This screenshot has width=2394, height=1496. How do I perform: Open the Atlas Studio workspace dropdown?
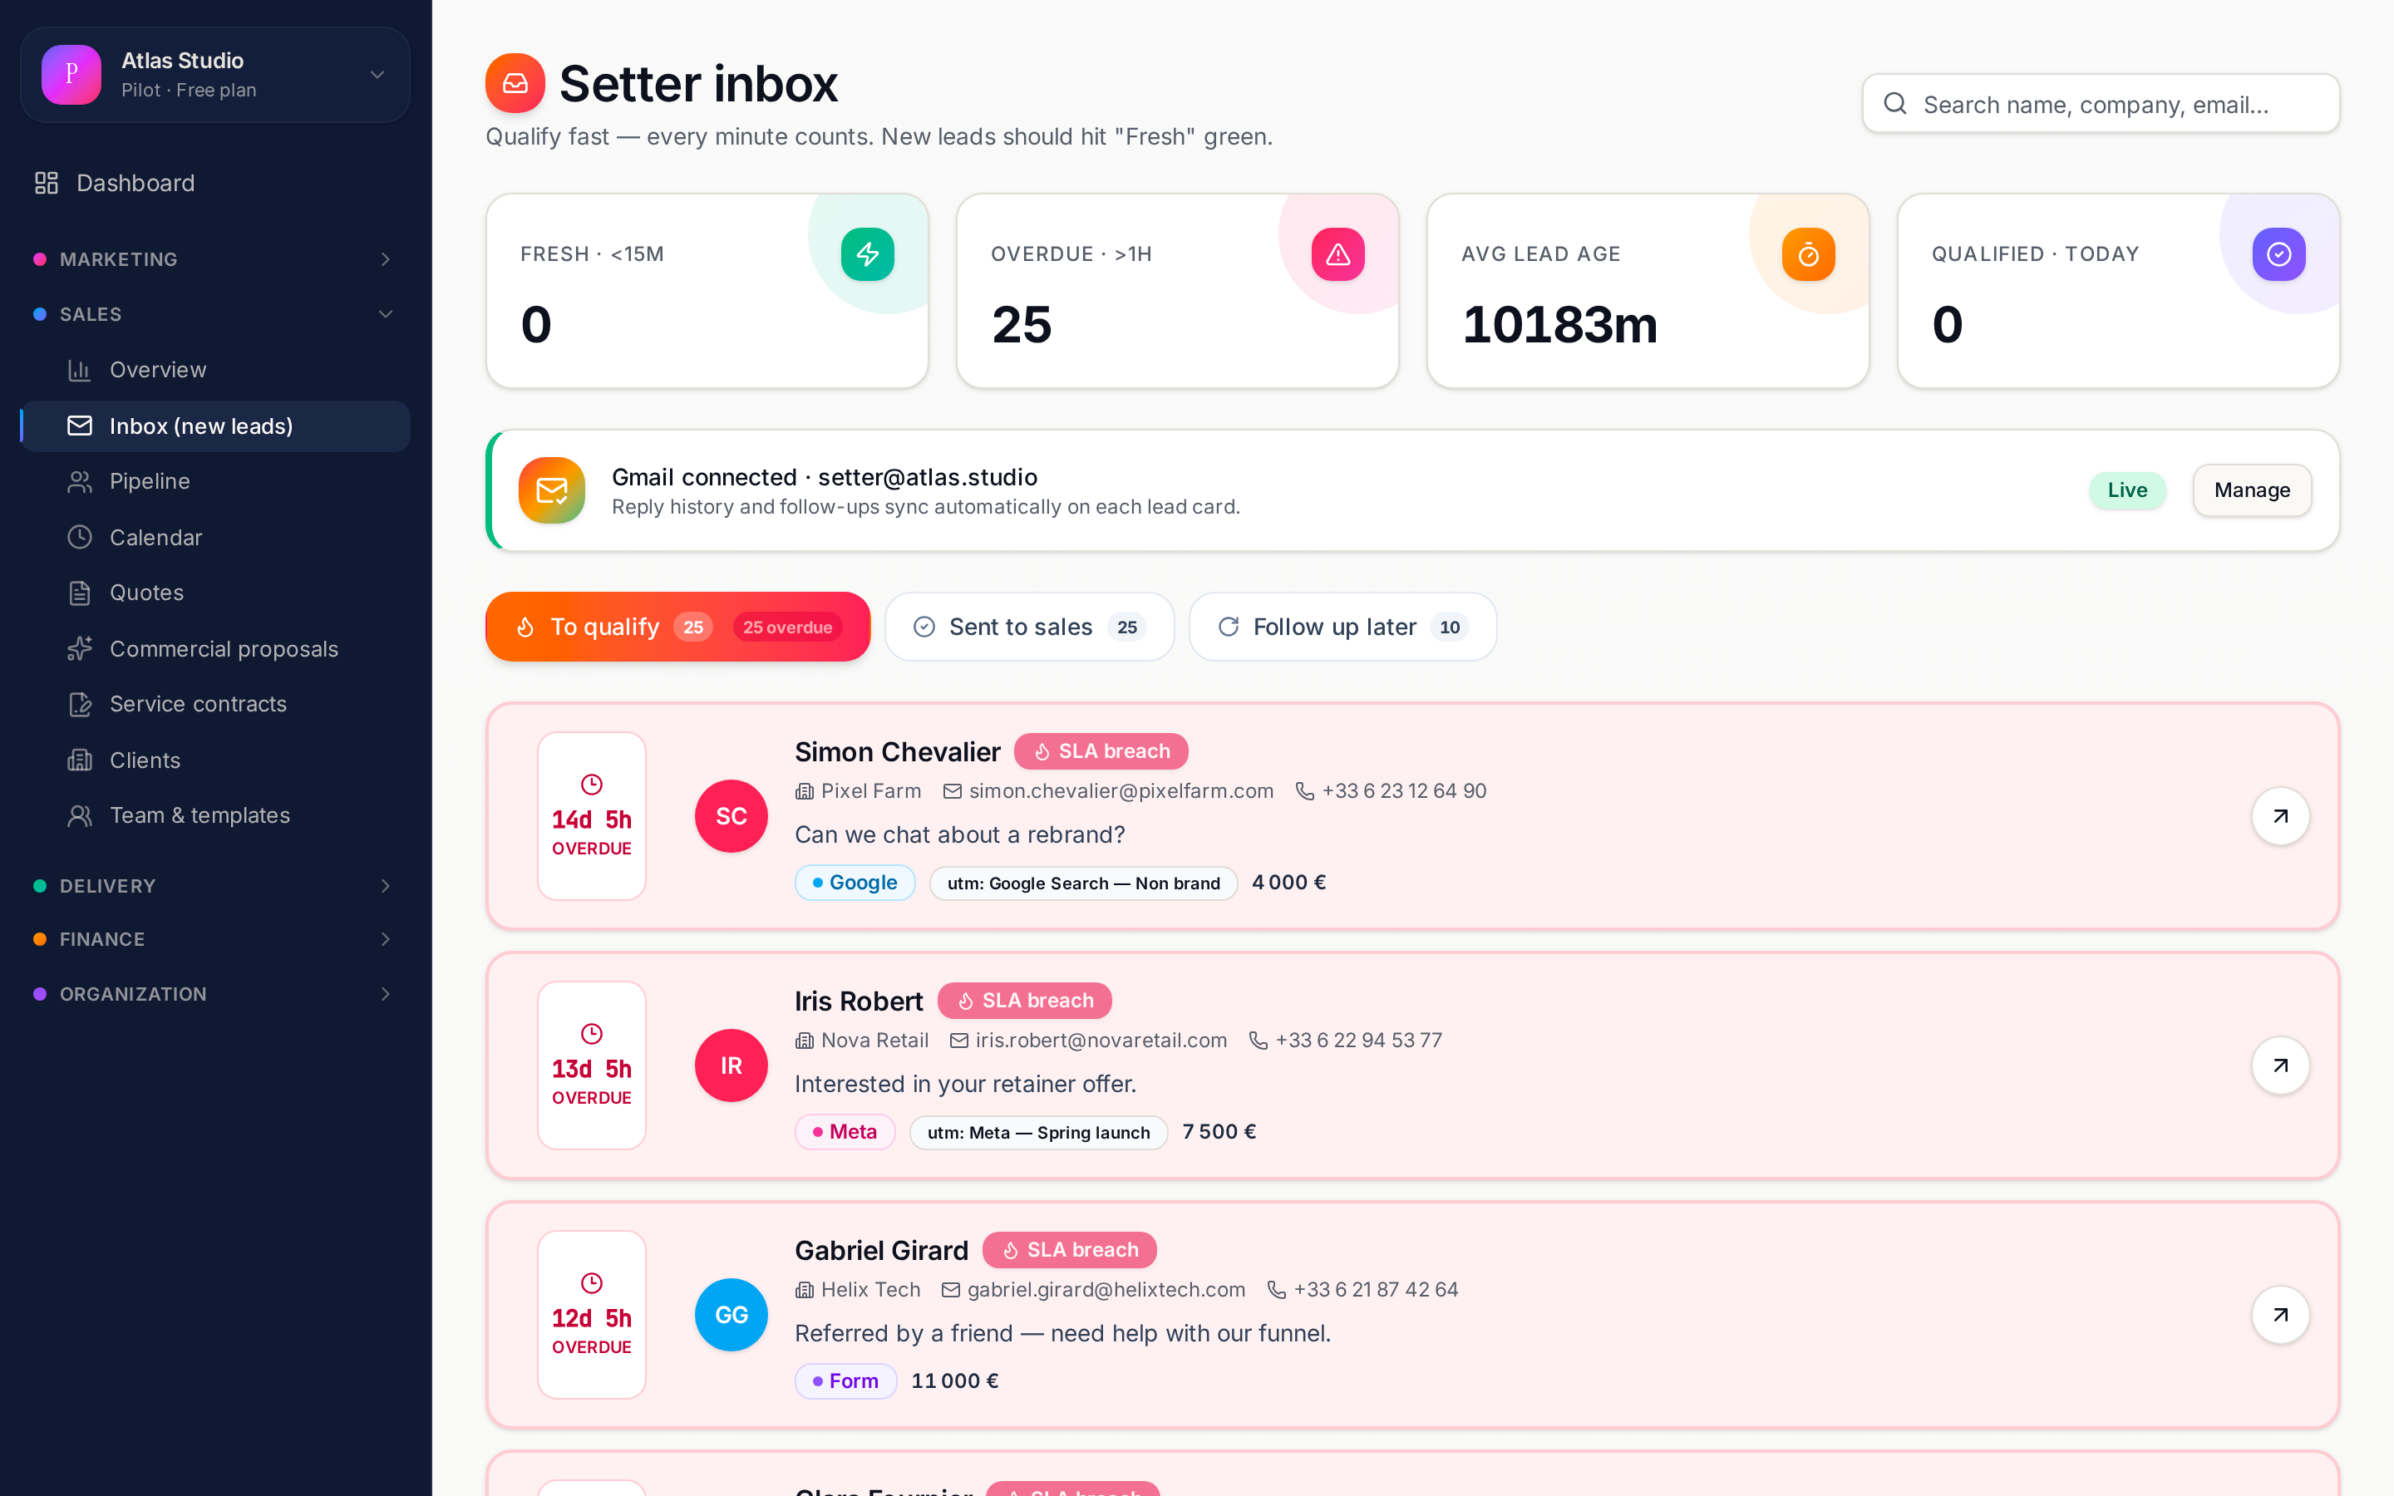[214, 75]
